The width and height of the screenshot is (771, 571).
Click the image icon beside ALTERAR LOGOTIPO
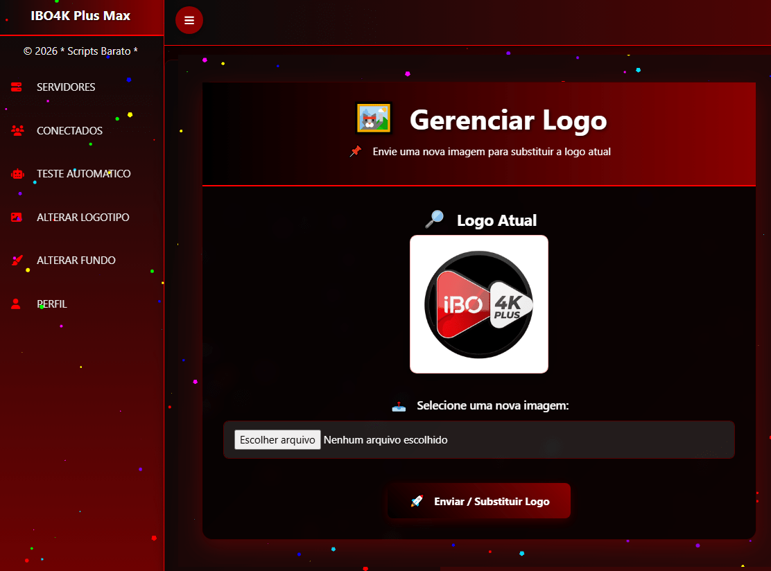click(x=17, y=218)
